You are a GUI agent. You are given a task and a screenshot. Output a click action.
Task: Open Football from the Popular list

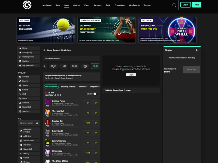coord(26,77)
